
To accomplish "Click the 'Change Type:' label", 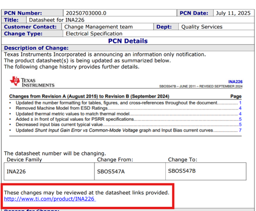I will point(23,33).
